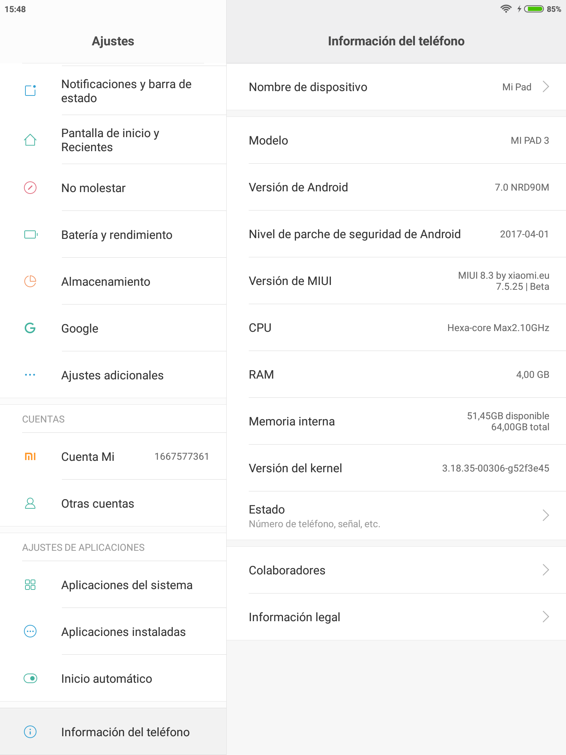Tap the Memoria interna storage row
This screenshot has width=566, height=755.
[x=396, y=421]
